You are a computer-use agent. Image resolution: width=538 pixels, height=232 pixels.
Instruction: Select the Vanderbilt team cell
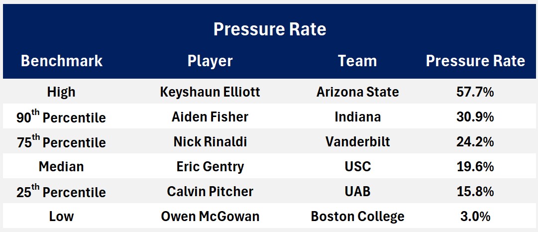click(x=357, y=142)
